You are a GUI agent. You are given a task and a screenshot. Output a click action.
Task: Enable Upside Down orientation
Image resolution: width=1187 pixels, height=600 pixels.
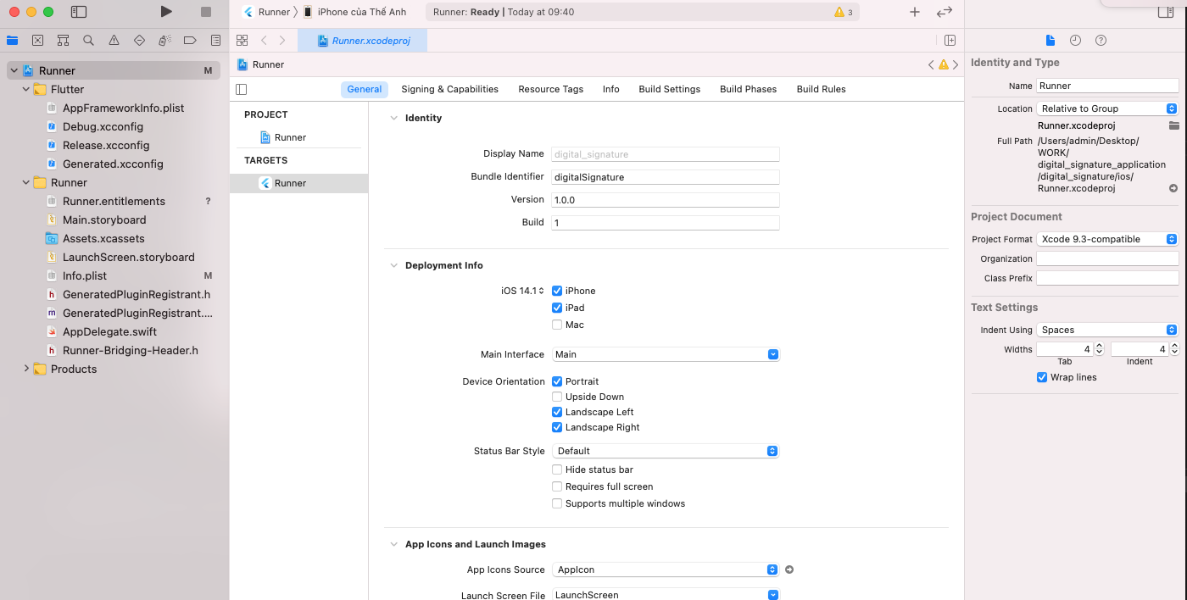tap(557, 397)
